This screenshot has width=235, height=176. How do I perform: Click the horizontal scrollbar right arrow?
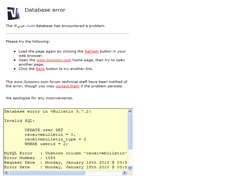tap(124, 173)
